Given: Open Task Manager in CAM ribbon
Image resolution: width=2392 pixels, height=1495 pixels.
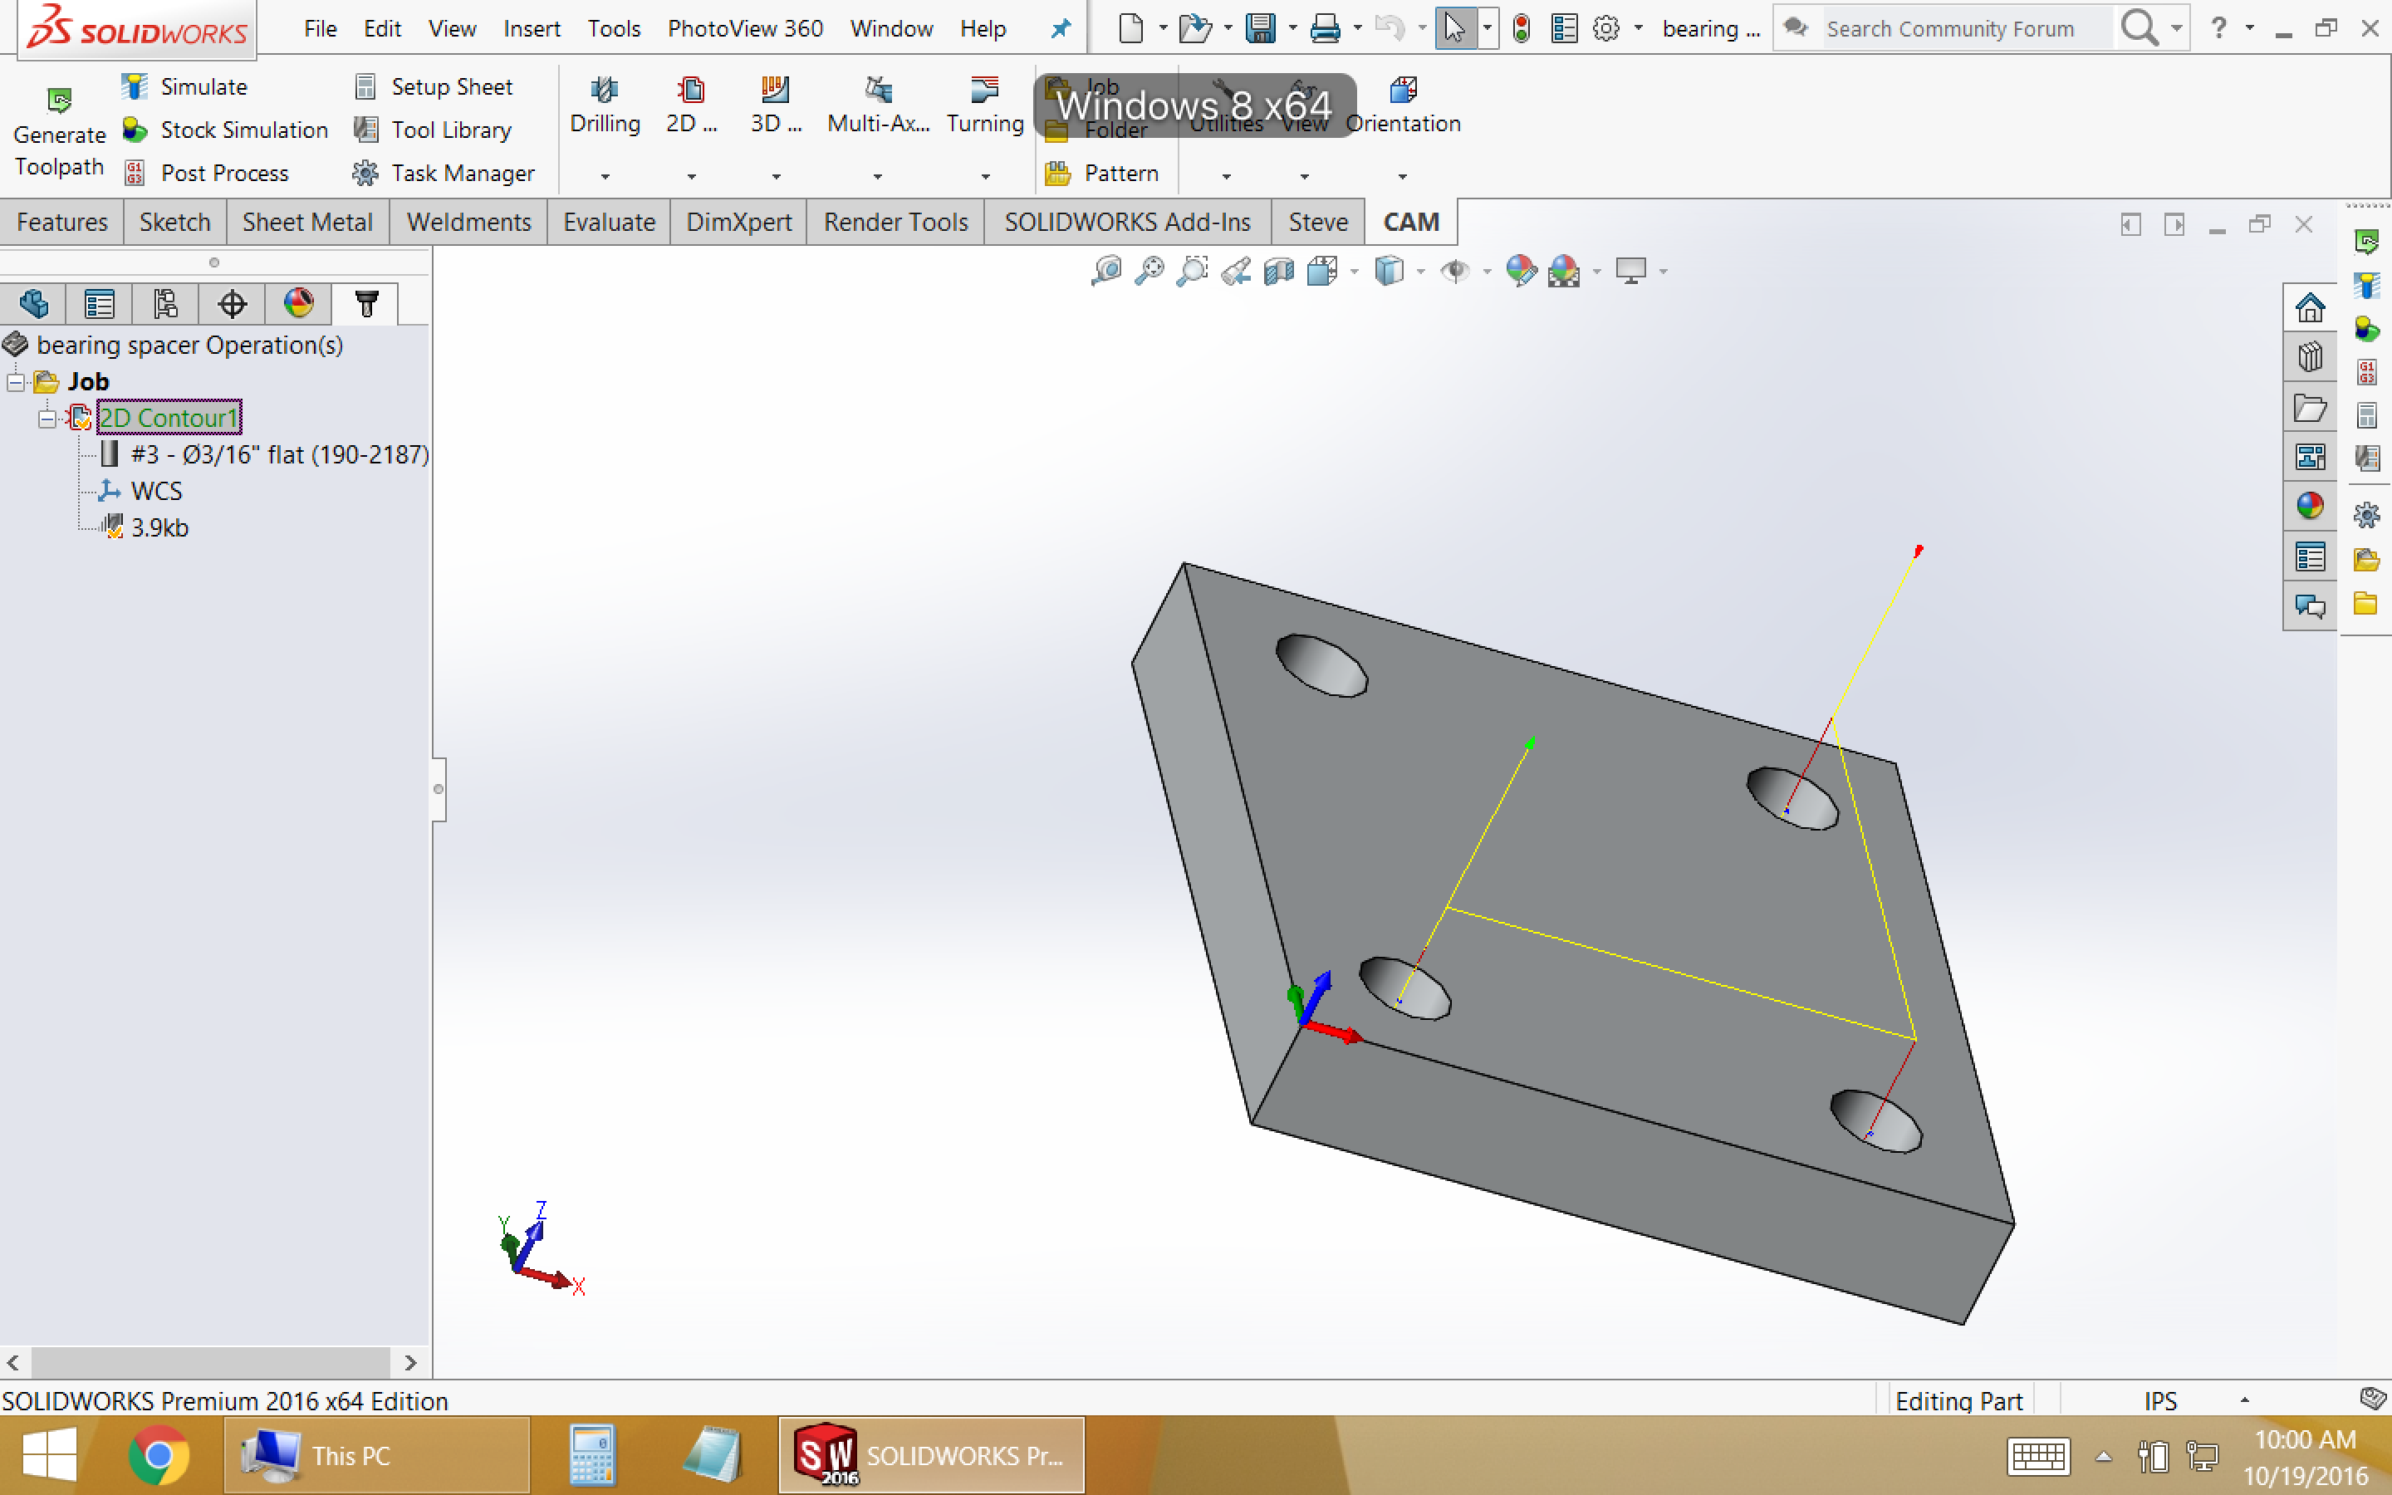Looking at the screenshot, I should [444, 173].
